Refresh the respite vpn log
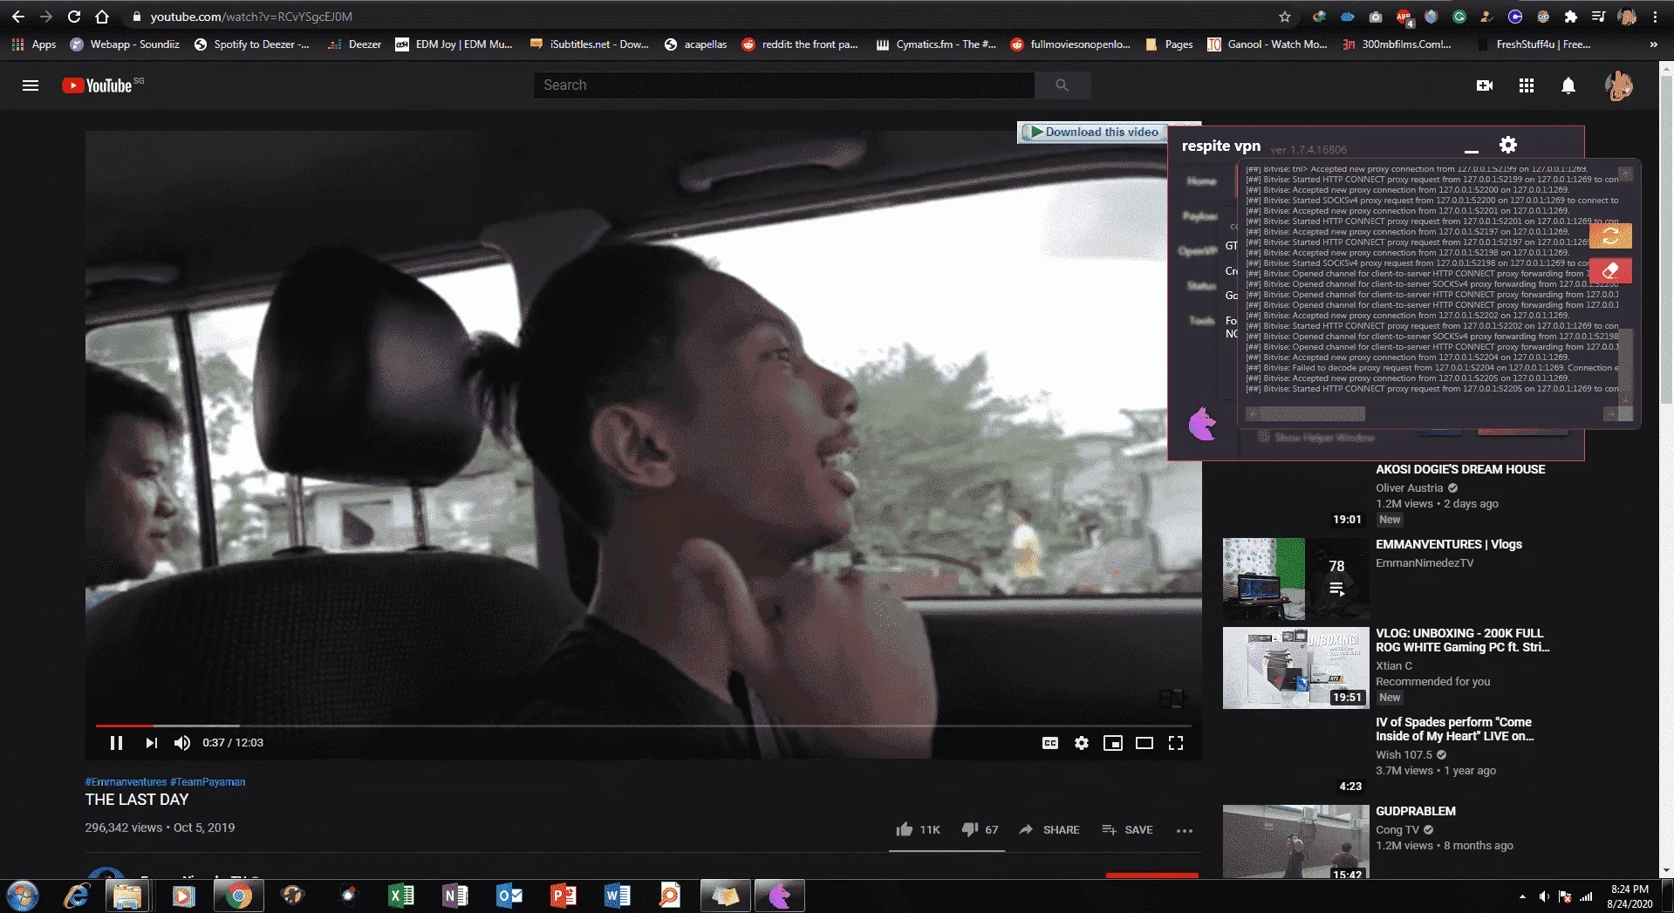The height and width of the screenshot is (913, 1674). [1610, 236]
